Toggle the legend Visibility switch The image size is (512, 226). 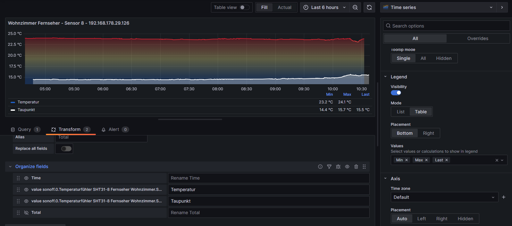click(396, 93)
